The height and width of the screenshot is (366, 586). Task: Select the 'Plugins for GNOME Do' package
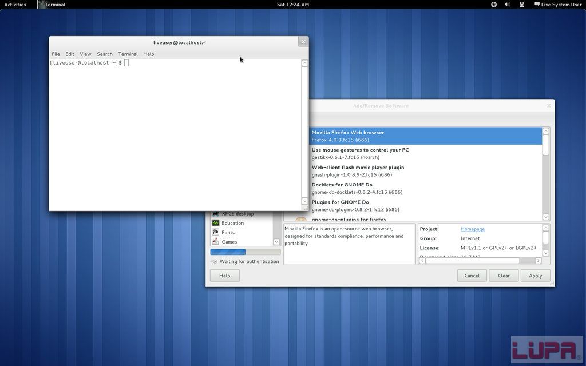point(426,206)
